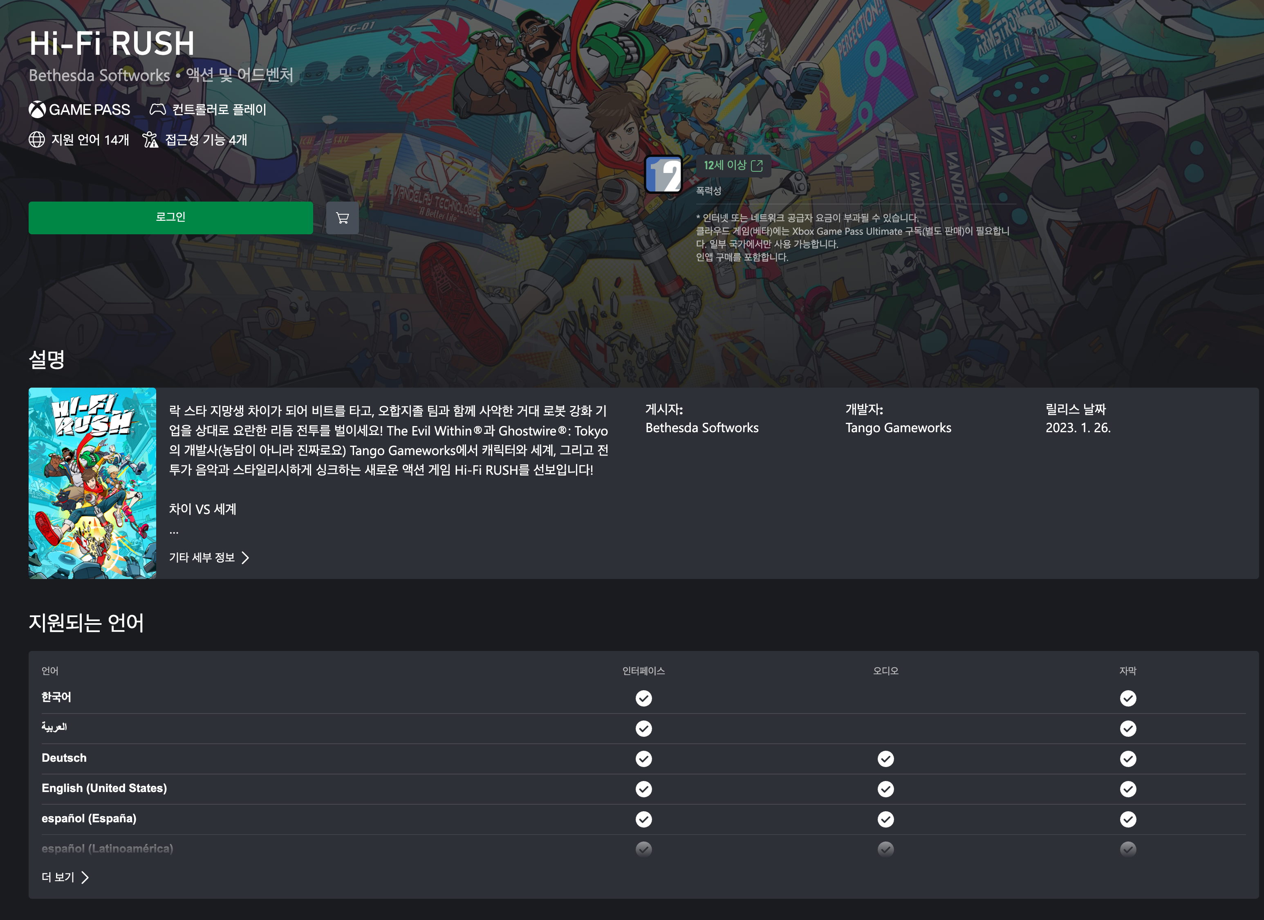Click 한국어 interface check mark
This screenshot has width=1264, height=920.
(x=644, y=698)
